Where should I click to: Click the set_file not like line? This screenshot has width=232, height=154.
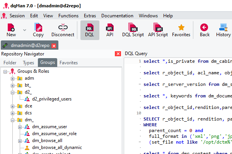point(190,142)
